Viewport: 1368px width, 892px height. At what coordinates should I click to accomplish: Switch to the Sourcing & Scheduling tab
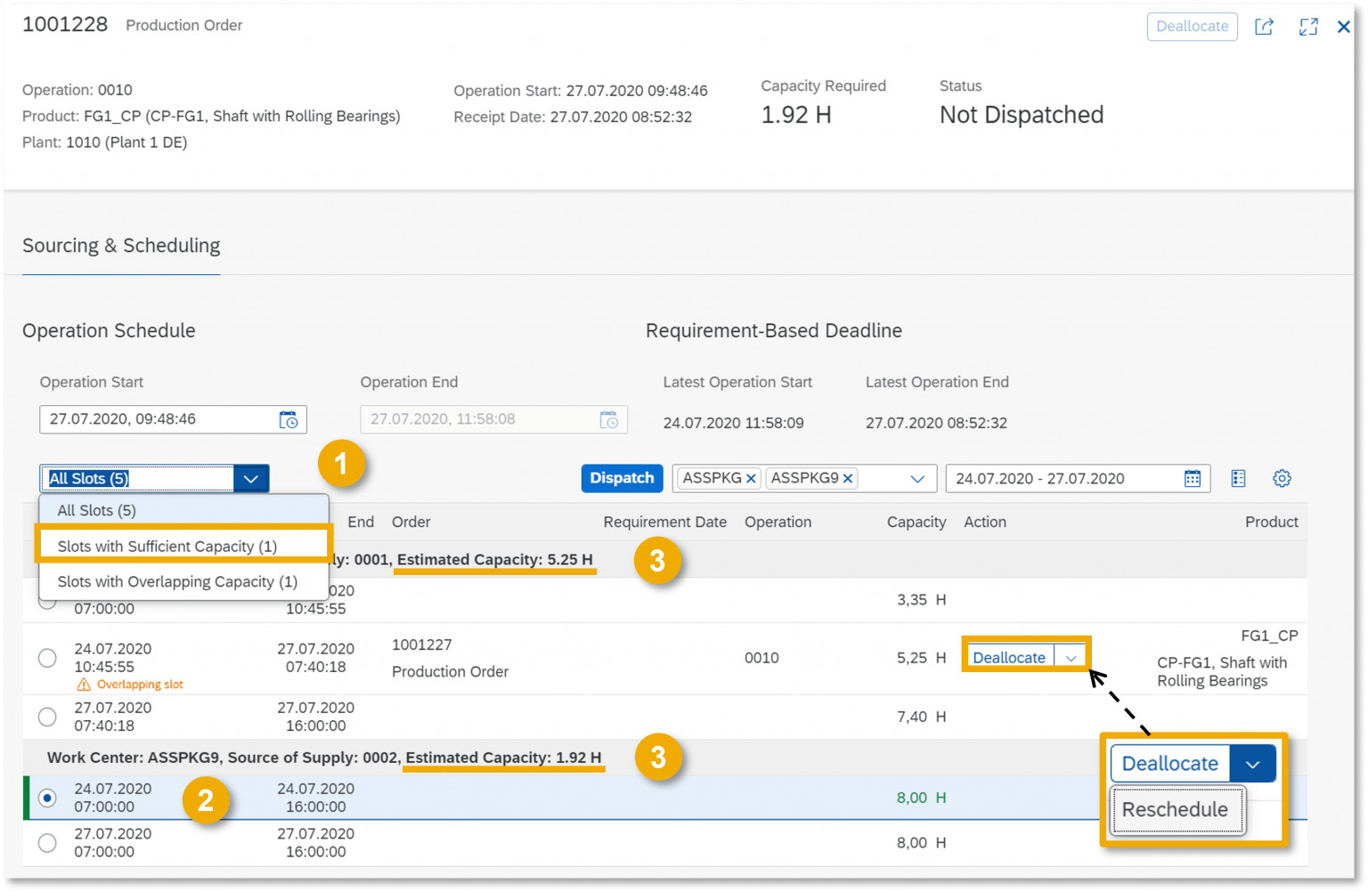coord(120,246)
